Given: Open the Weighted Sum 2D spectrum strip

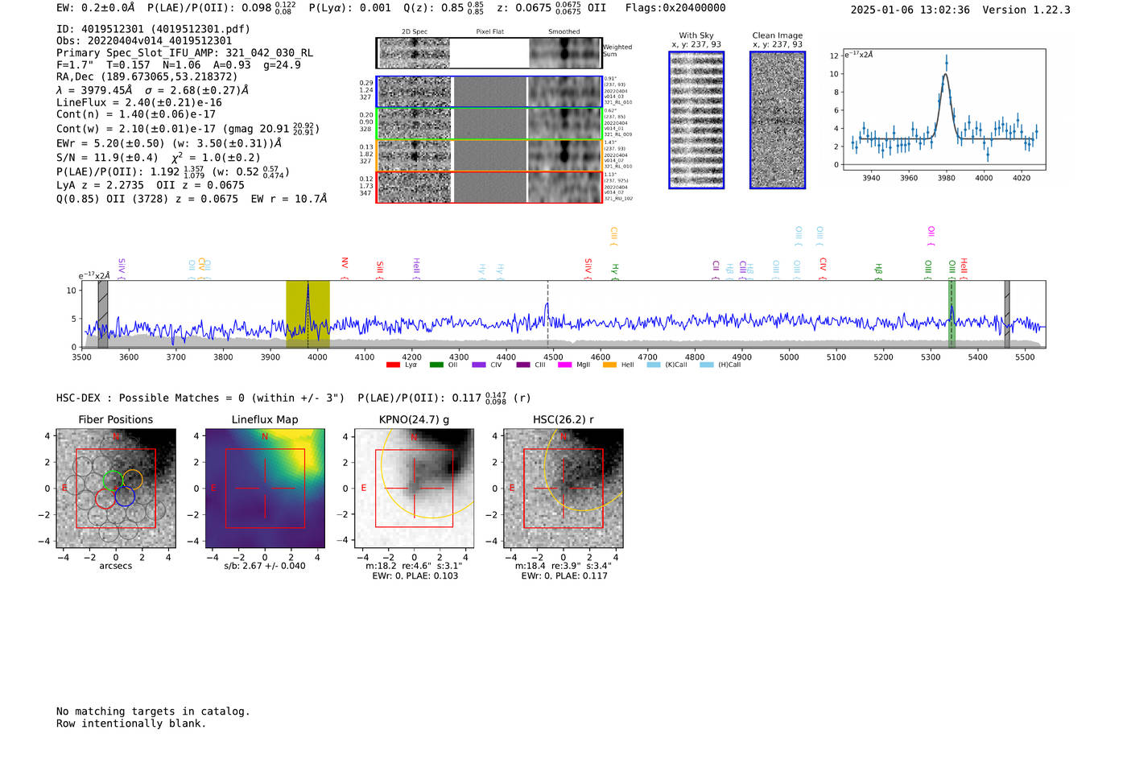Looking at the screenshot, I should click(489, 53).
